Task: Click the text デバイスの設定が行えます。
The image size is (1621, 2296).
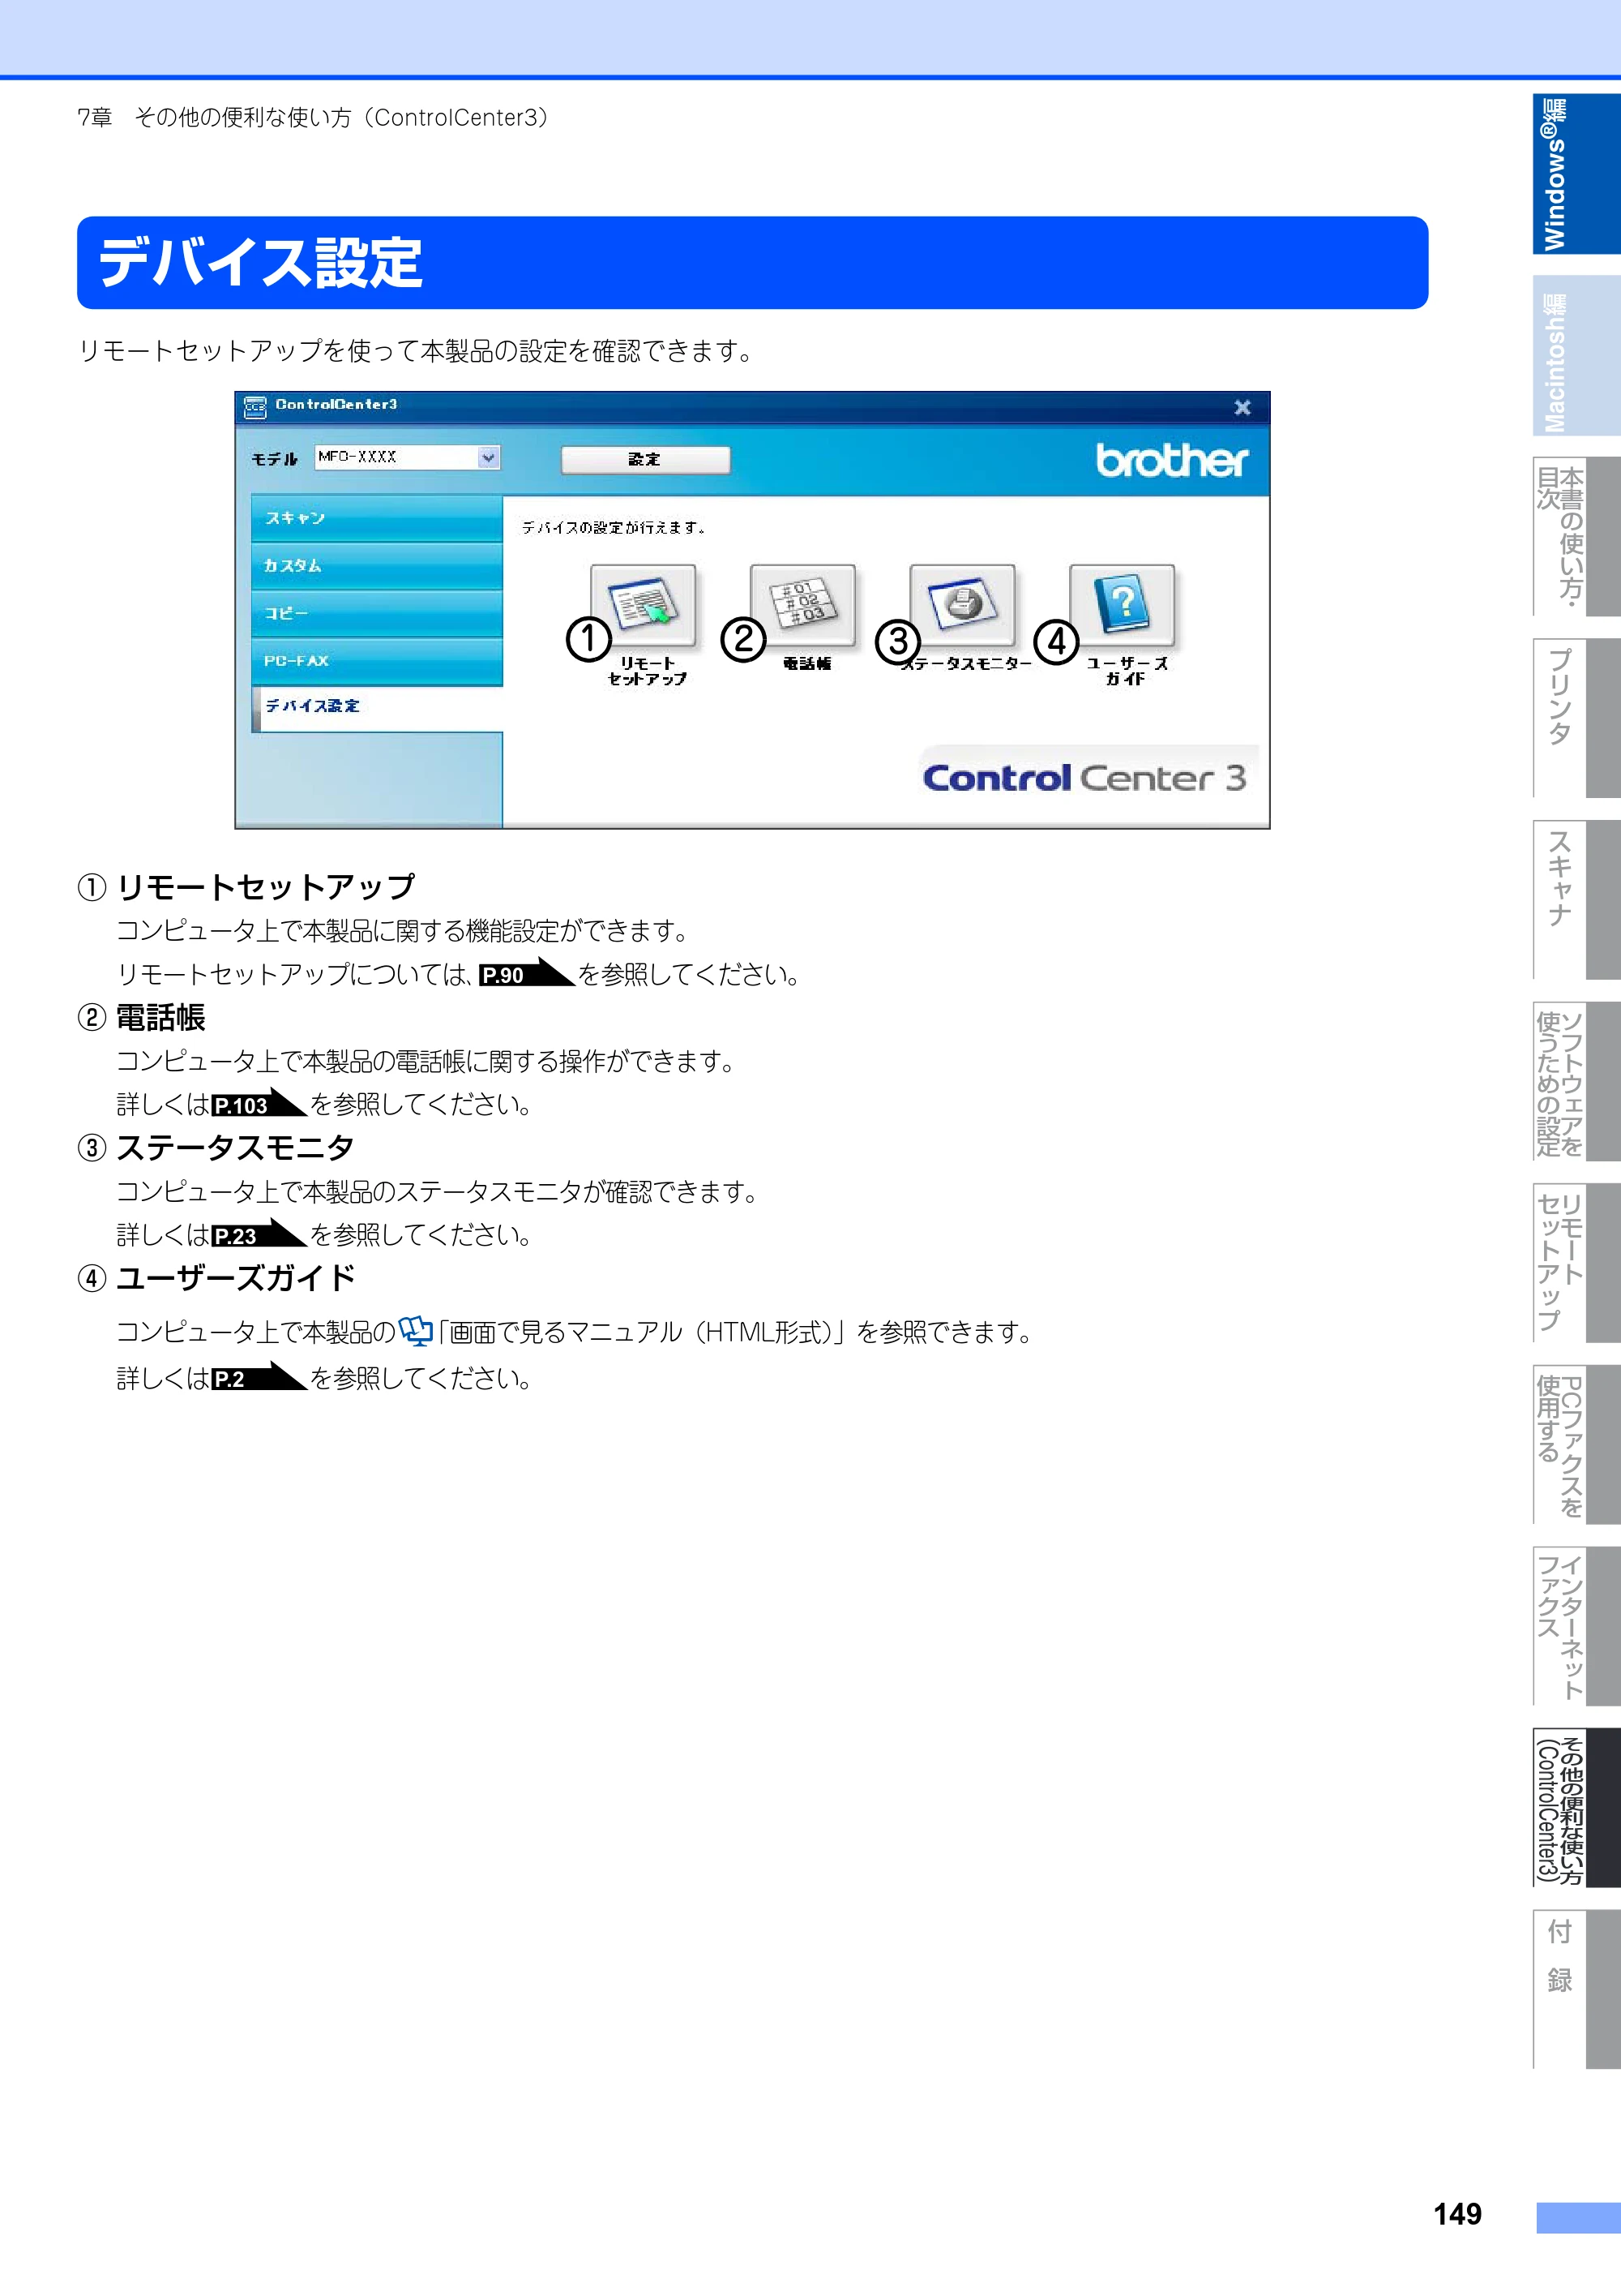Action: (x=614, y=527)
